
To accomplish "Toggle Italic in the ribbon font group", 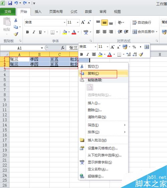I will tap(34, 32).
